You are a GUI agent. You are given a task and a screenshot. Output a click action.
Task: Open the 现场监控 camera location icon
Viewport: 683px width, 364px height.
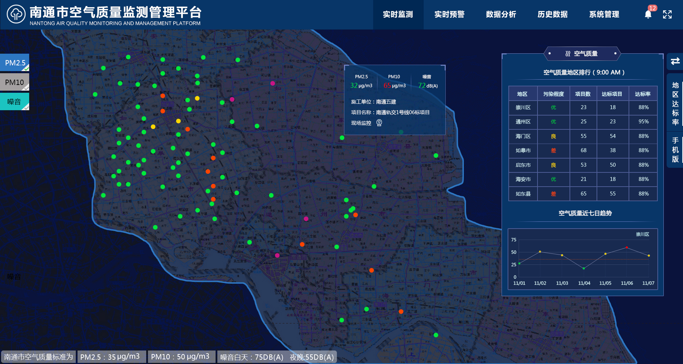[379, 123]
